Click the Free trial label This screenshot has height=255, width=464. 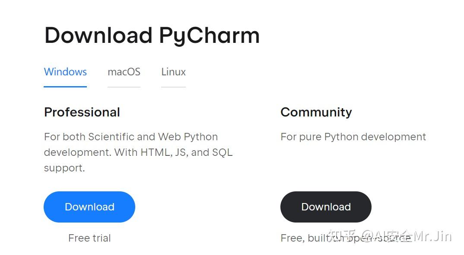(x=89, y=238)
